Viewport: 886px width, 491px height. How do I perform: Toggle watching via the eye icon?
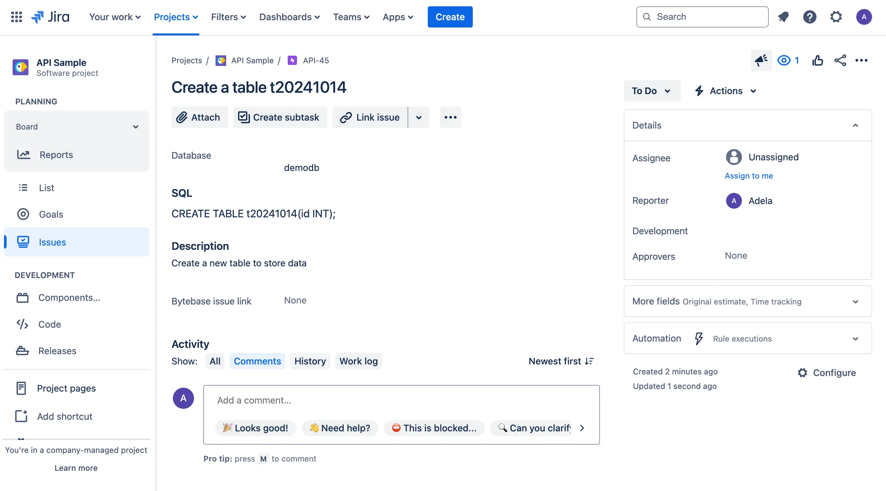pyautogui.click(x=784, y=60)
